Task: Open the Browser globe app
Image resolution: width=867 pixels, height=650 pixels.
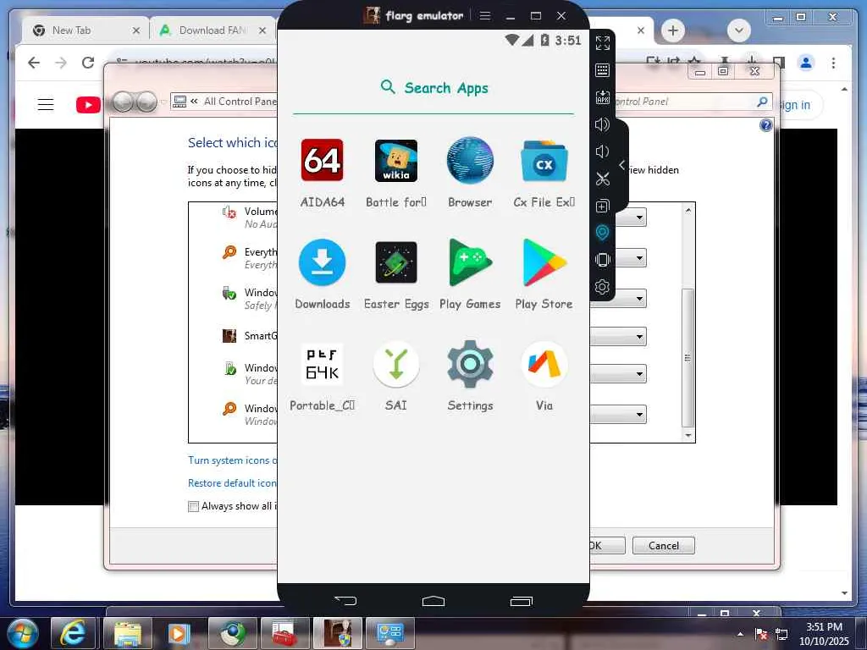Action: pos(470,160)
